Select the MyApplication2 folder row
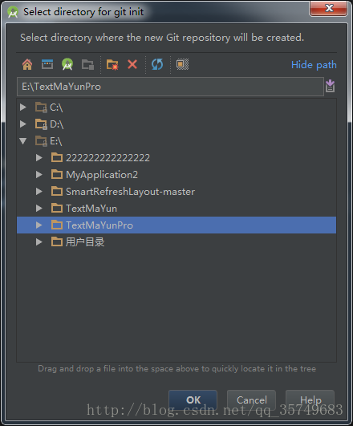The image size is (353, 426). (176, 175)
